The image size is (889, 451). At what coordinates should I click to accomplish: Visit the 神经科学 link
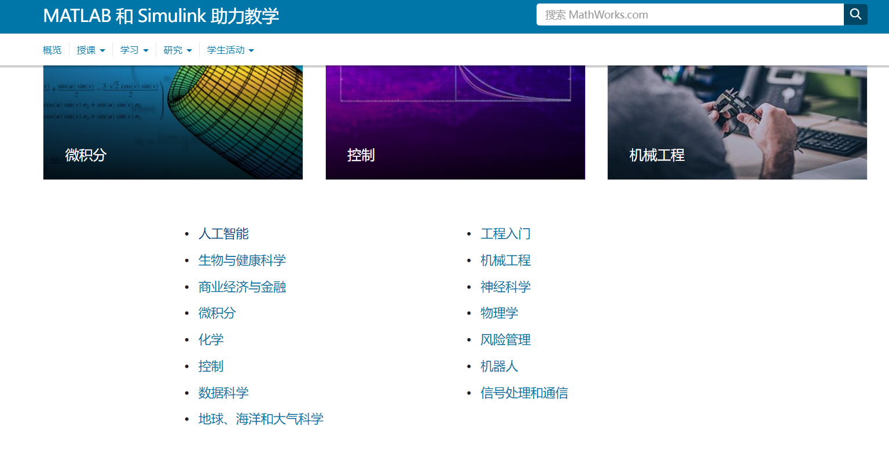(505, 287)
